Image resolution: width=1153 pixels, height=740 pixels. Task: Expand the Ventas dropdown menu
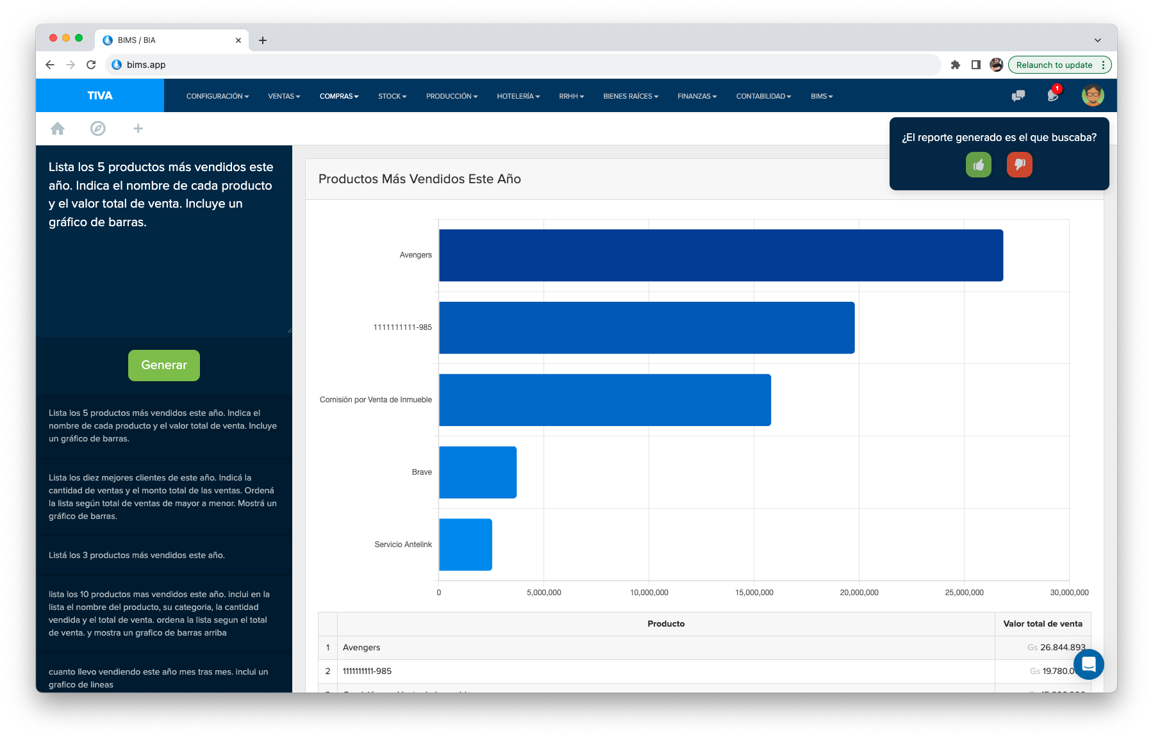[284, 96]
